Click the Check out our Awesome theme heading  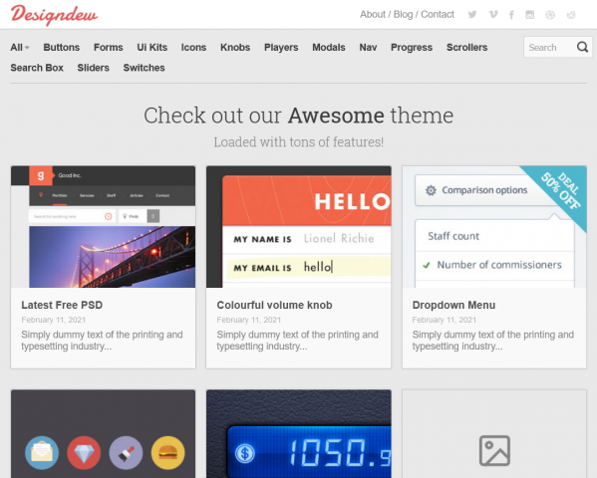pyautogui.click(x=299, y=115)
